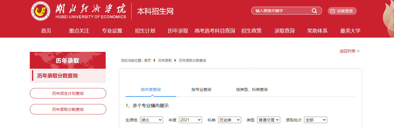Open the 访客登录 visitor login button

pyautogui.click(x=342, y=11)
